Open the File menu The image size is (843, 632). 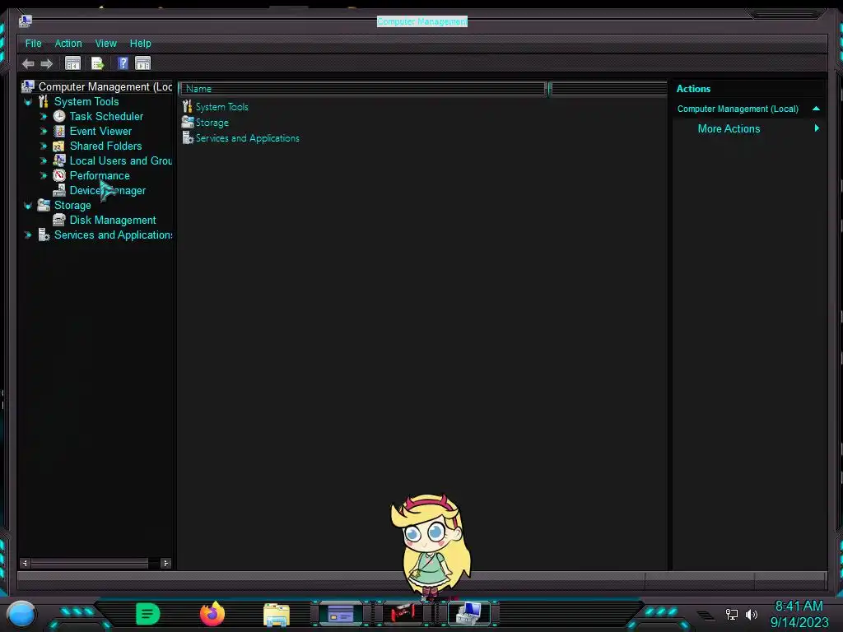[33, 44]
